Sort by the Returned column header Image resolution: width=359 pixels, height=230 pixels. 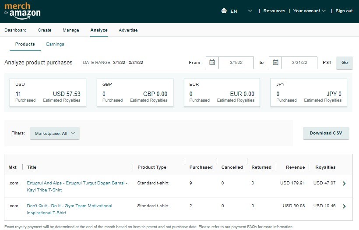coord(261,167)
